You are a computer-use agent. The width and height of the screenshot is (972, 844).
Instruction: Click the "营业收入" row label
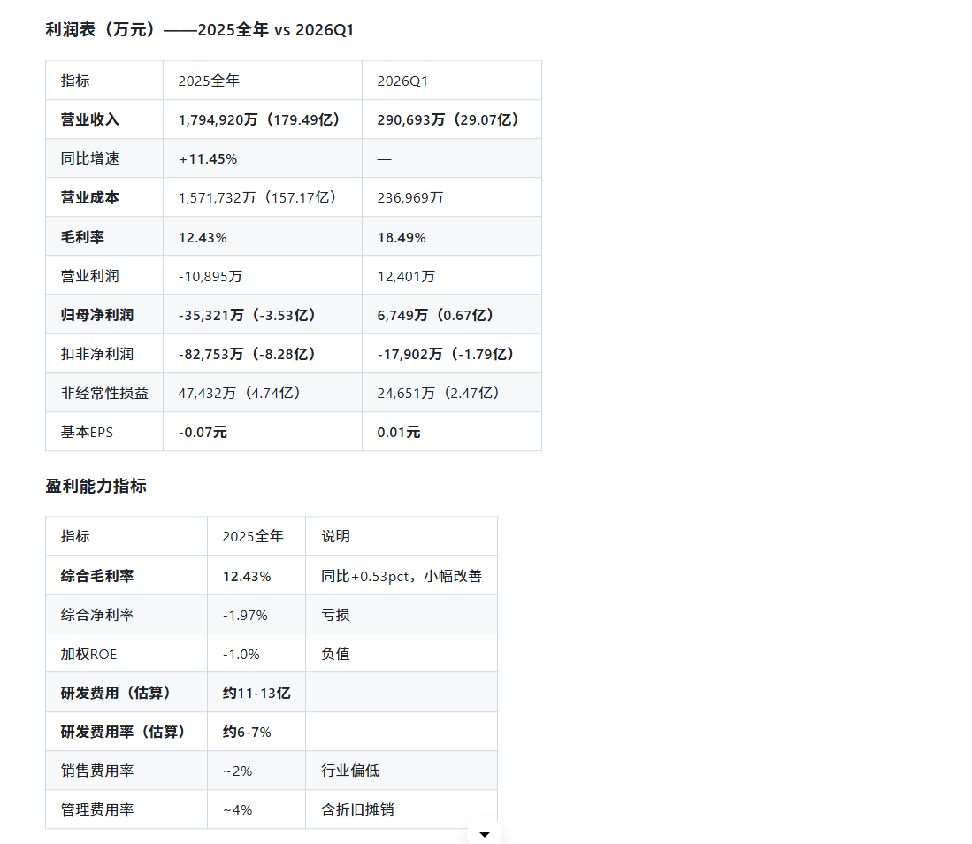90,119
